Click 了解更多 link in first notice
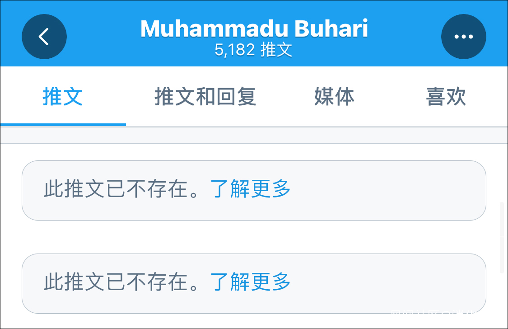The width and height of the screenshot is (508, 329). [x=251, y=189]
